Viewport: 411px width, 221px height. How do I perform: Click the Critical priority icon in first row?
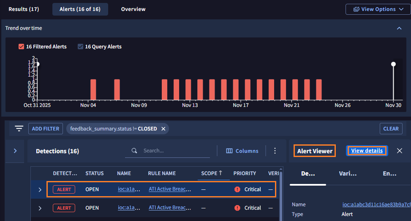[x=237, y=189]
